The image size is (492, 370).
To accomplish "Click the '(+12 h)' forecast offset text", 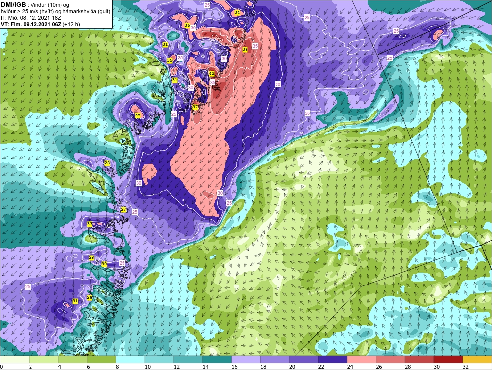I will (71, 24).
